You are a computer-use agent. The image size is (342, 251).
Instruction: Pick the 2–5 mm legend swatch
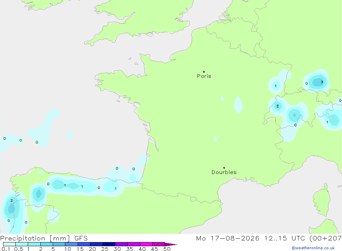47,244
